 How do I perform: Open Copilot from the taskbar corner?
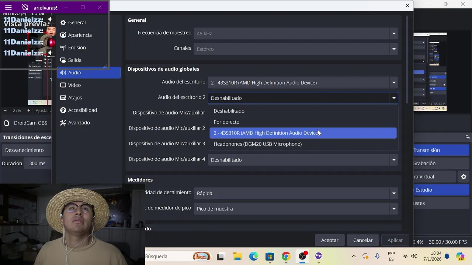point(460,257)
